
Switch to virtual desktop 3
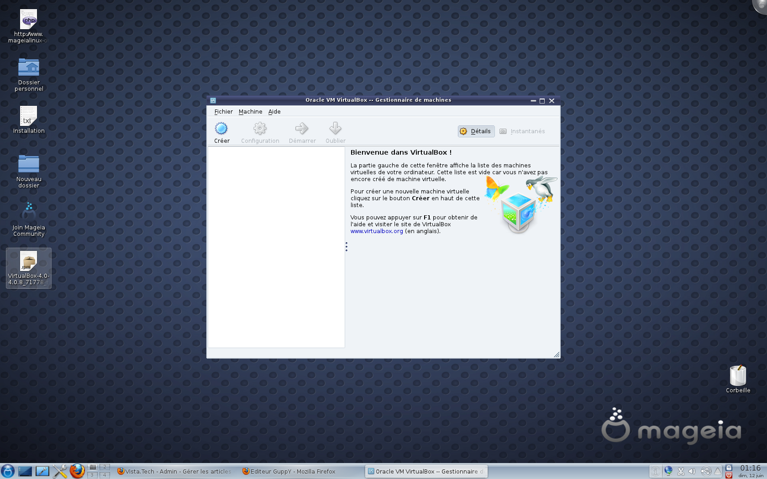point(93,475)
